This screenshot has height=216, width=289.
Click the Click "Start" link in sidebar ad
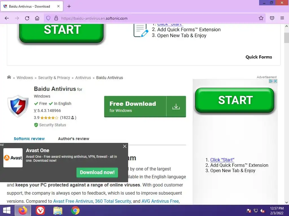pos(222,160)
